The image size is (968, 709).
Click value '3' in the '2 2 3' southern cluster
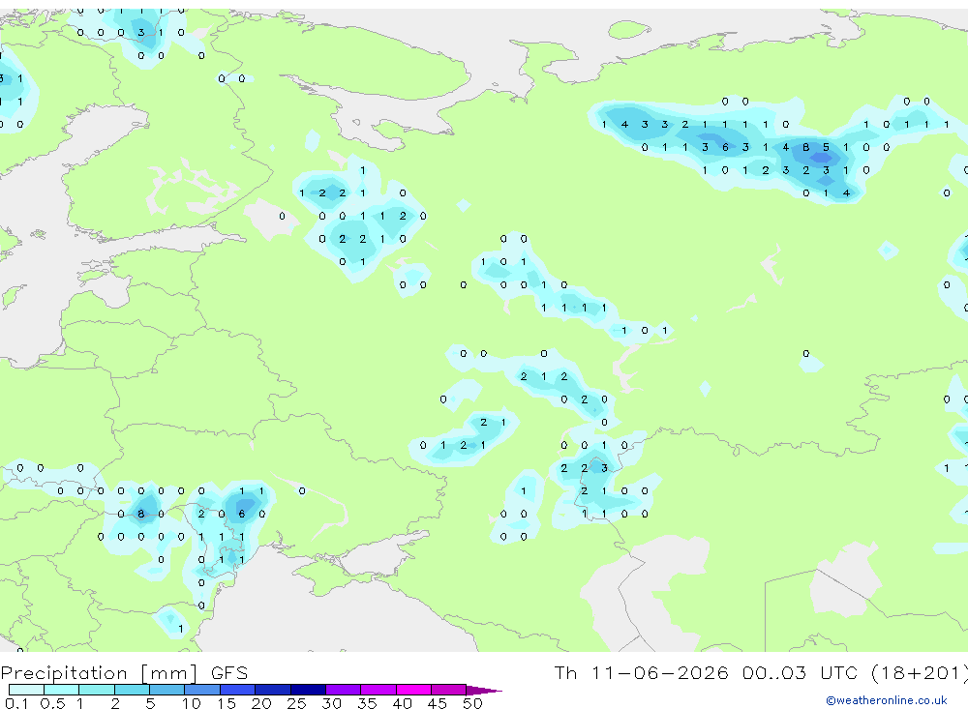pos(604,468)
